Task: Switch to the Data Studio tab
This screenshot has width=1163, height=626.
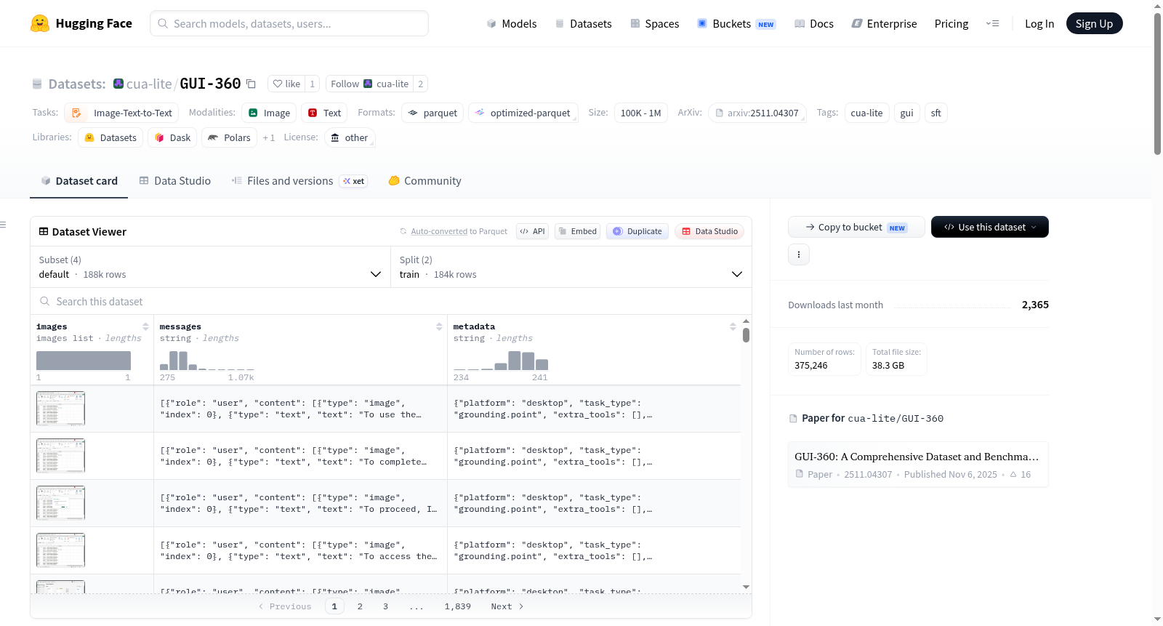Action: tap(175, 181)
